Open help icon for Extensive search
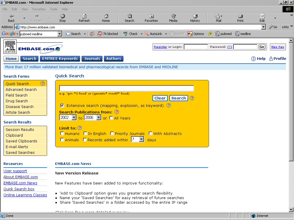 click(169, 105)
